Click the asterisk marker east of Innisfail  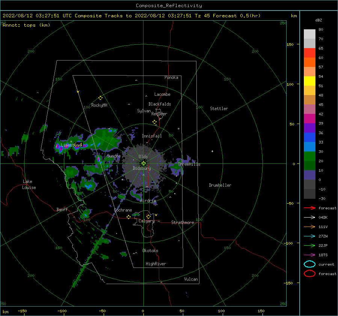[x=178, y=129]
